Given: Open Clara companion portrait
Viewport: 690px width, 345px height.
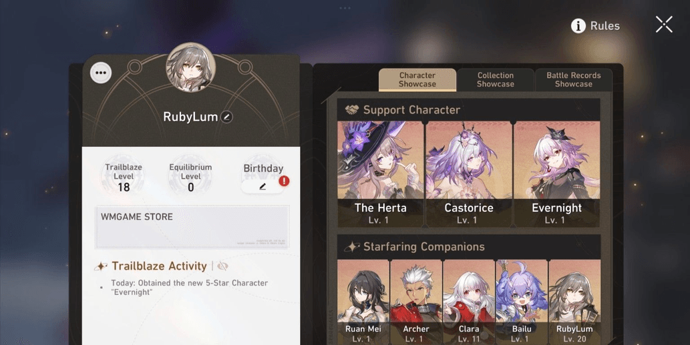Looking at the screenshot, I should [x=469, y=302].
